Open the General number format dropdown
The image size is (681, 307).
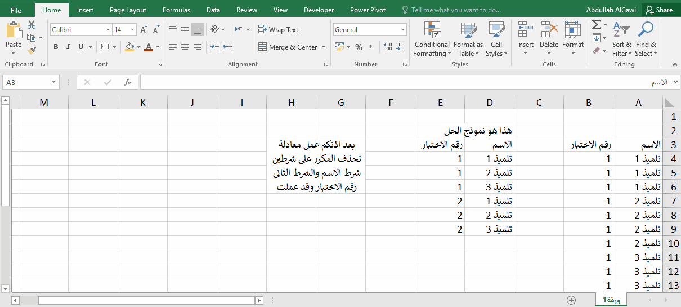[403, 30]
